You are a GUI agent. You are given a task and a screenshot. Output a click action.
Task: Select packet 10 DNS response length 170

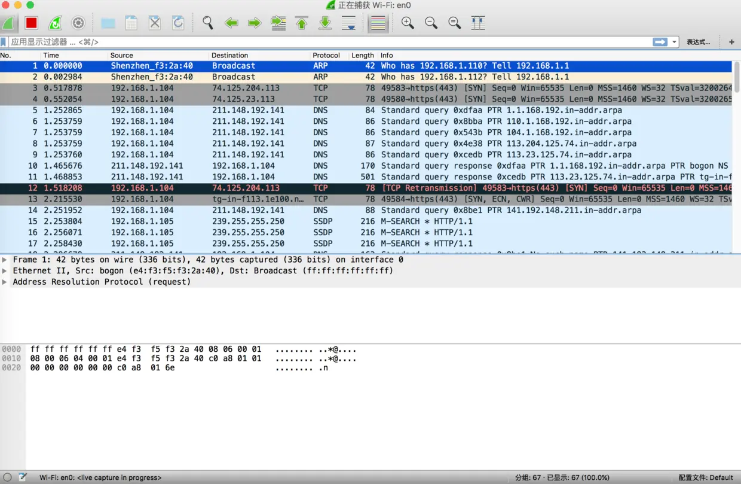click(x=366, y=166)
